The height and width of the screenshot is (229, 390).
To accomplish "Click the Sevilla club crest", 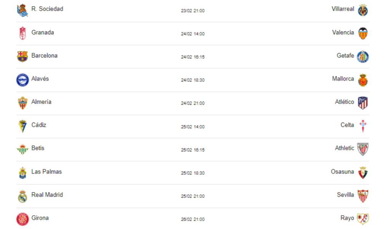I will 363,196.
